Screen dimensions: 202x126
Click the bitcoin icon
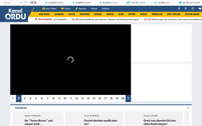point(180,3)
